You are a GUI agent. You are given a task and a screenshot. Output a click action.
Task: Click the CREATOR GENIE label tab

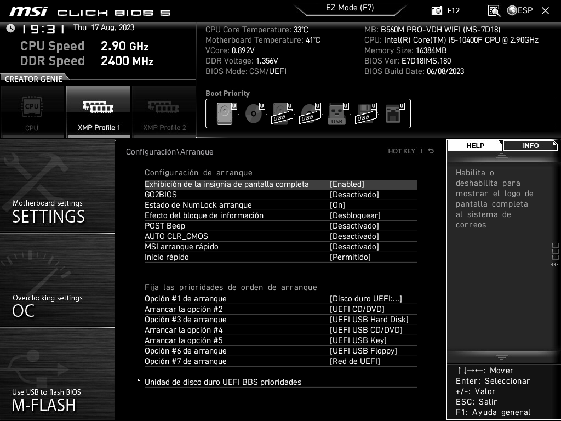[33, 79]
